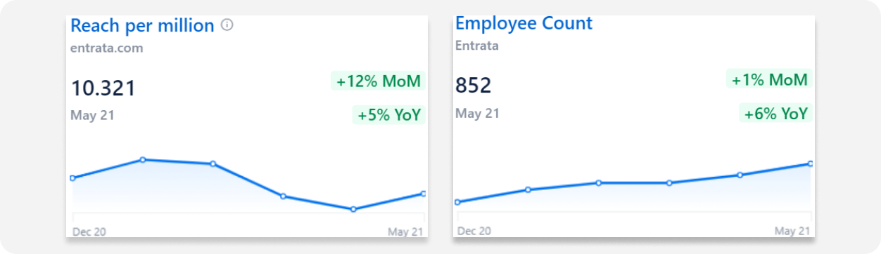Click May 21 axis label on the employee chart
Image resolution: width=881 pixels, height=254 pixels.
792,230
